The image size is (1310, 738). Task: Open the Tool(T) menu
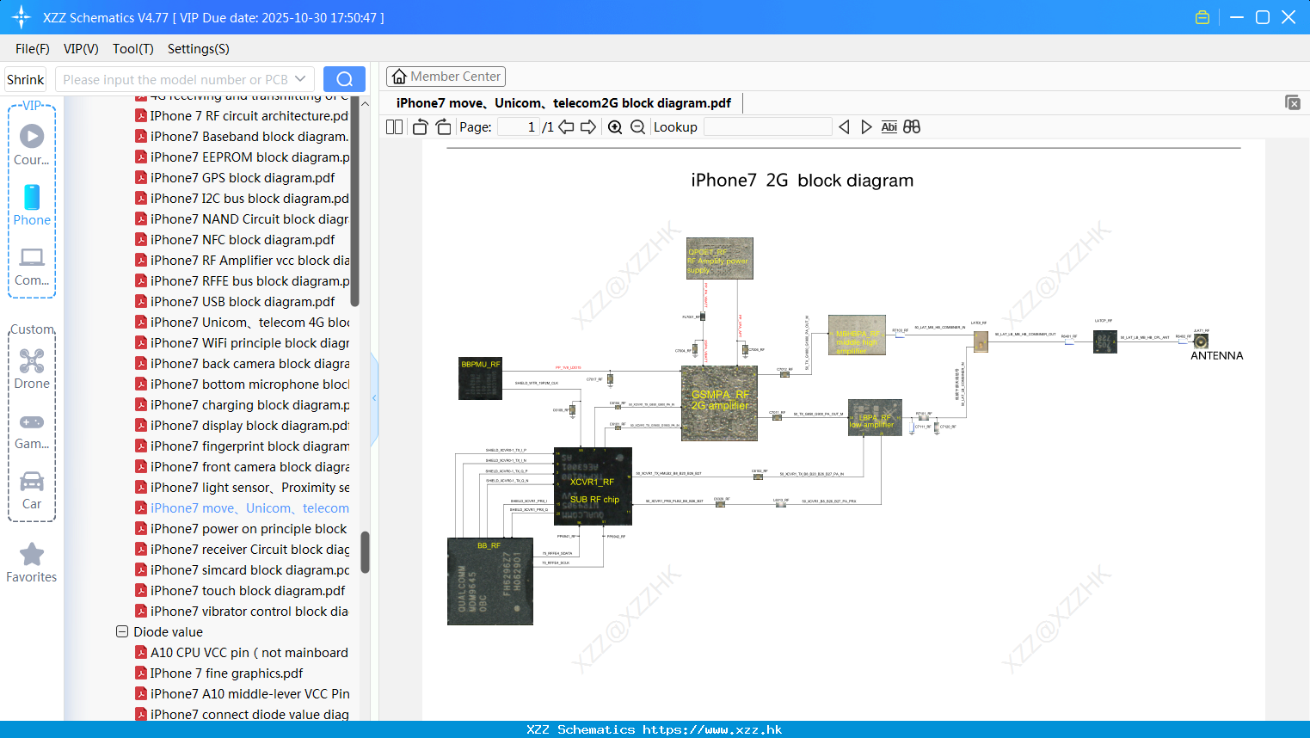[133, 49]
